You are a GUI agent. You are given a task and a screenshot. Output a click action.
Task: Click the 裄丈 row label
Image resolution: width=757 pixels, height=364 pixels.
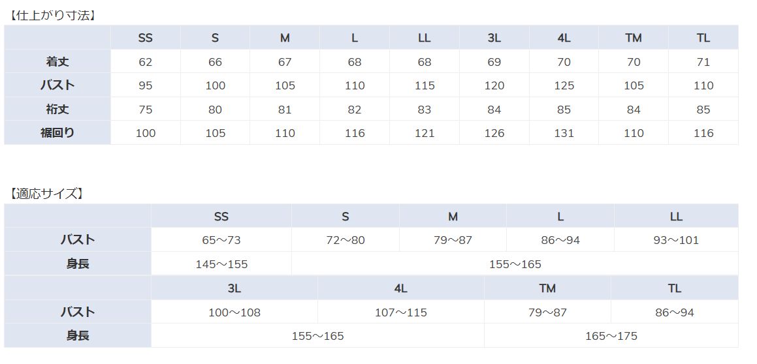[x=57, y=109]
